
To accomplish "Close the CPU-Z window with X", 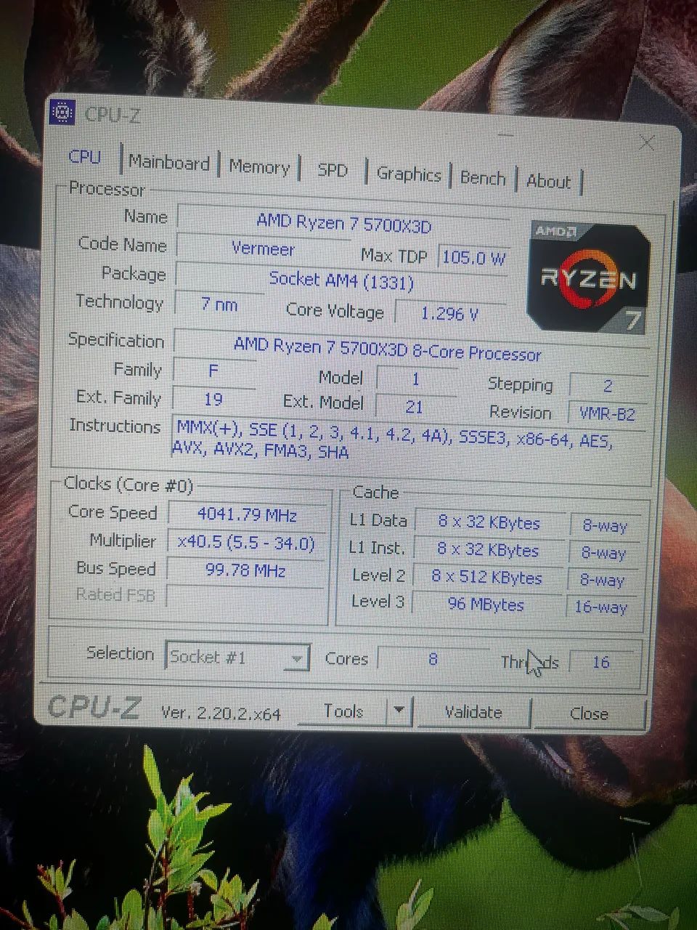I will [x=646, y=143].
